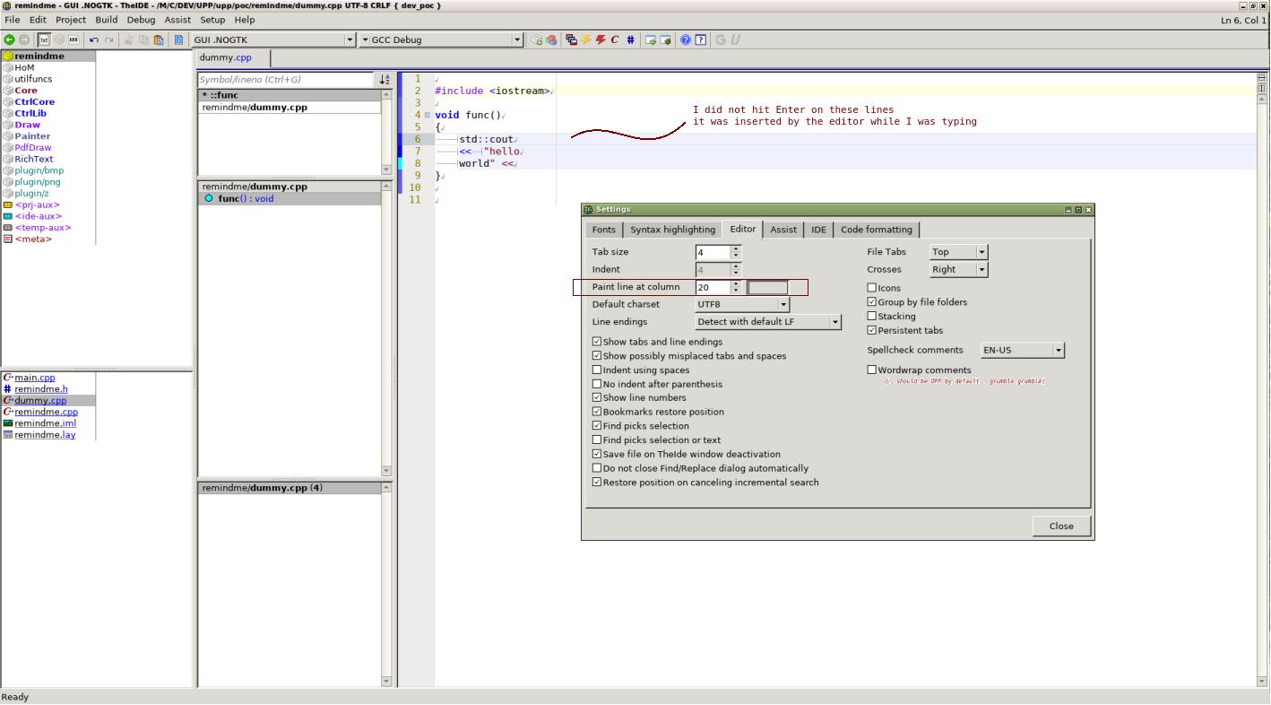Open the Line endings dropdown
The image size is (1271, 705).
tap(835, 322)
